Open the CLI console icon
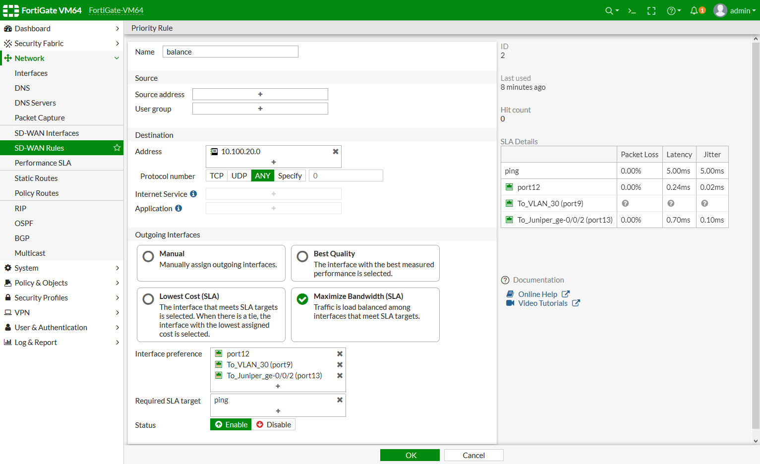The height and width of the screenshot is (464, 760). click(632, 10)
